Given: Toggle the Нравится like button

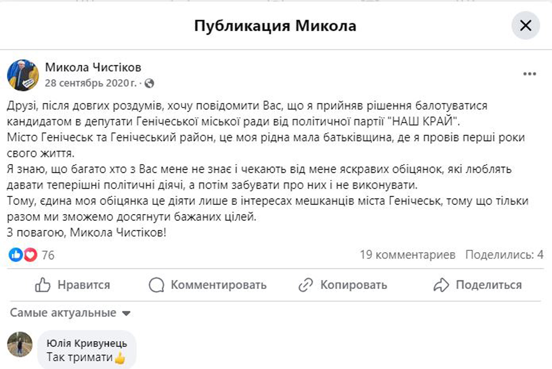Looking at the screenshot, I should (73, 285).
